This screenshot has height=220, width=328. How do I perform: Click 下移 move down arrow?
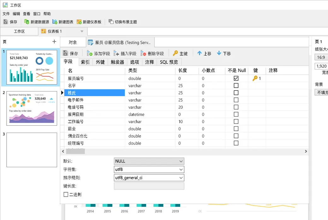pyautogui.click(x=219, y=53)
